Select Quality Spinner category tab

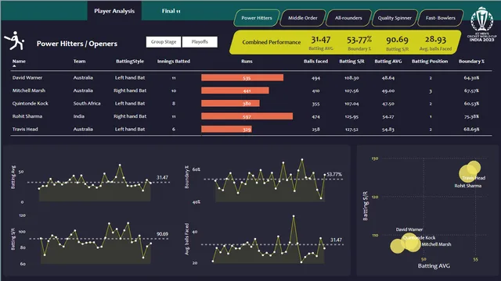(x=395, y=18)
